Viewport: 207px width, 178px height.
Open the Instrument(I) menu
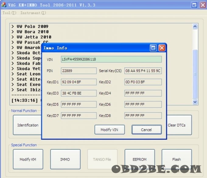[x=33, y=13]
